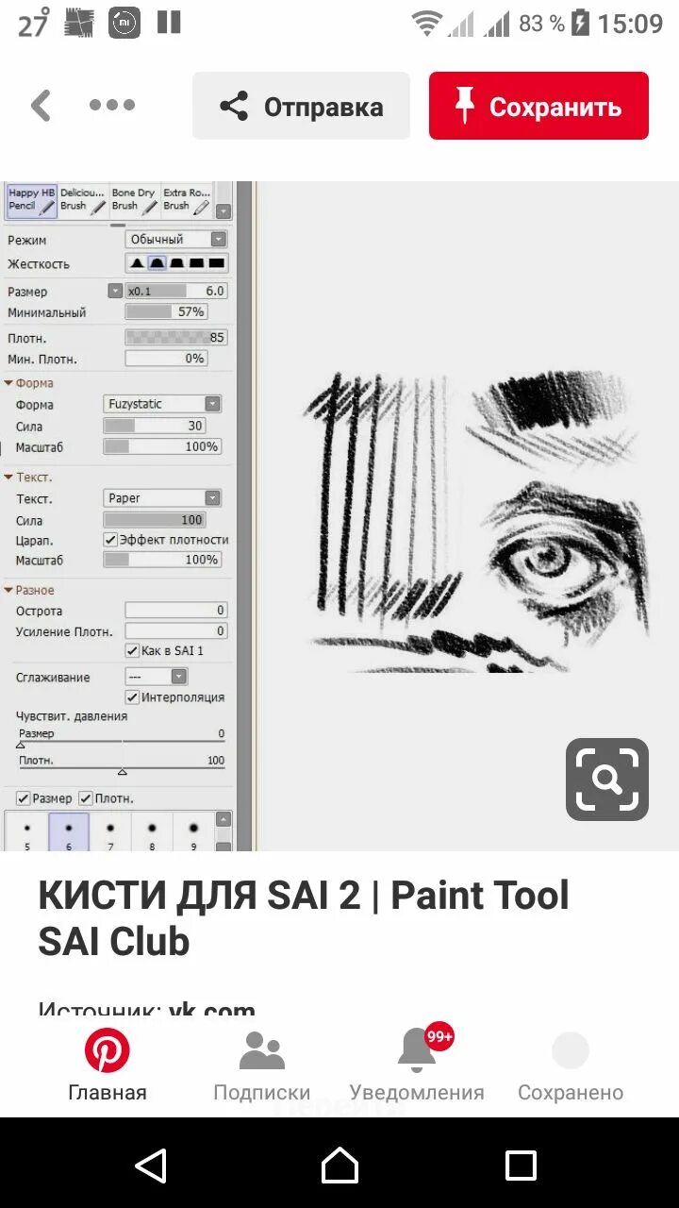The height and width of the screenshot is (1208, 679).
Task: Click the Размер pressure sensitivity slider handle
Action: pos(20,745)
